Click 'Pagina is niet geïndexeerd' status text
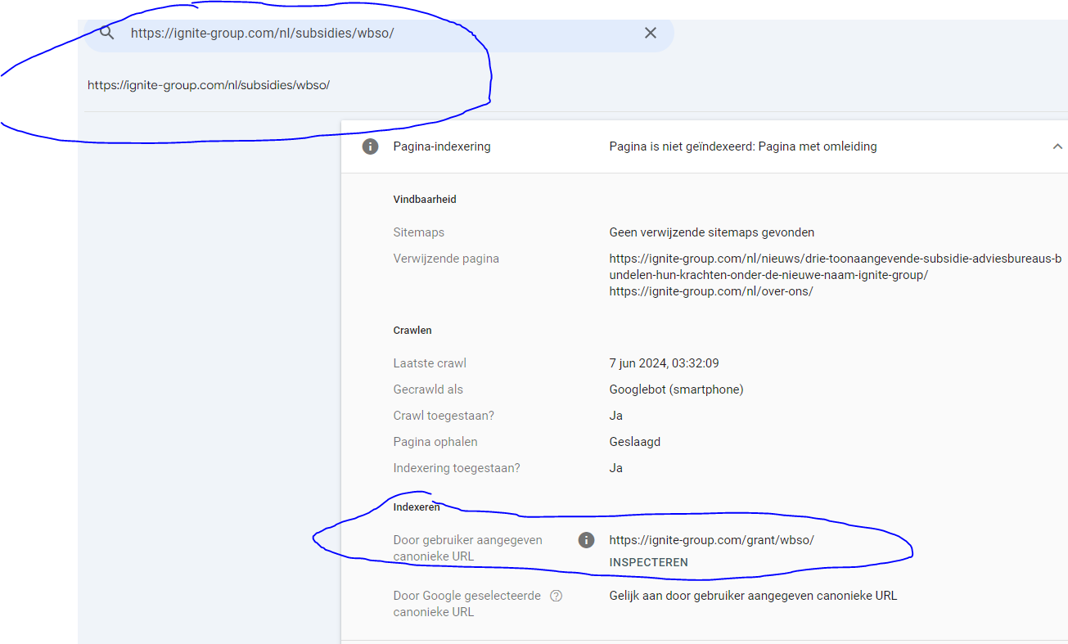The image size is (1068, 644). click(743, 146)
